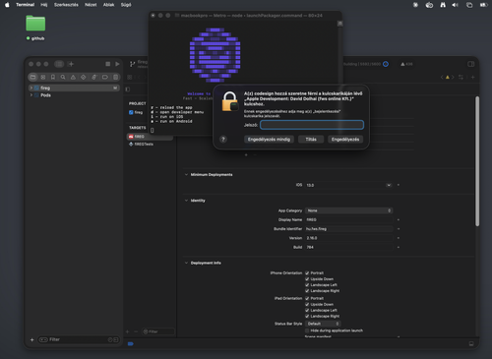Click the volume icon in menu bar
The height and width of the screenshot is (359, 492).
(455, 5)
